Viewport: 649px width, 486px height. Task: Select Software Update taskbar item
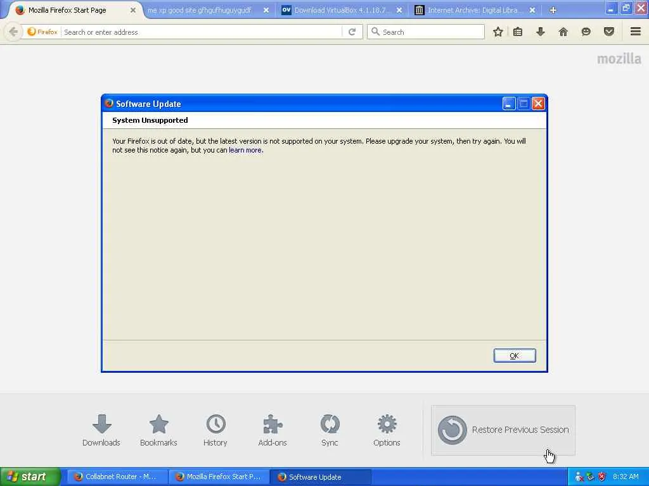tap(321, 477)
